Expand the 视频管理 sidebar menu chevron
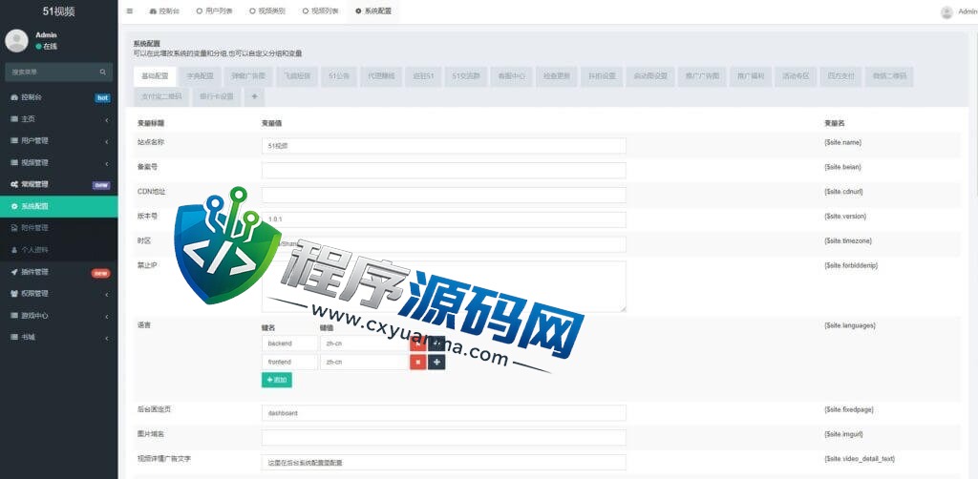Image resolution: width=978 pixels, height=479 pixels. tap(107, 163)
